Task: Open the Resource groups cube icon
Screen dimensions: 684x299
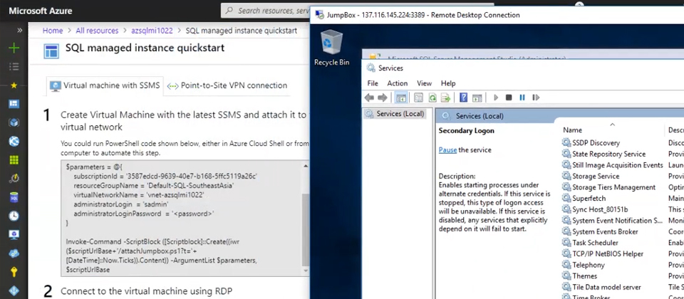Action: (x=14, y=122)
